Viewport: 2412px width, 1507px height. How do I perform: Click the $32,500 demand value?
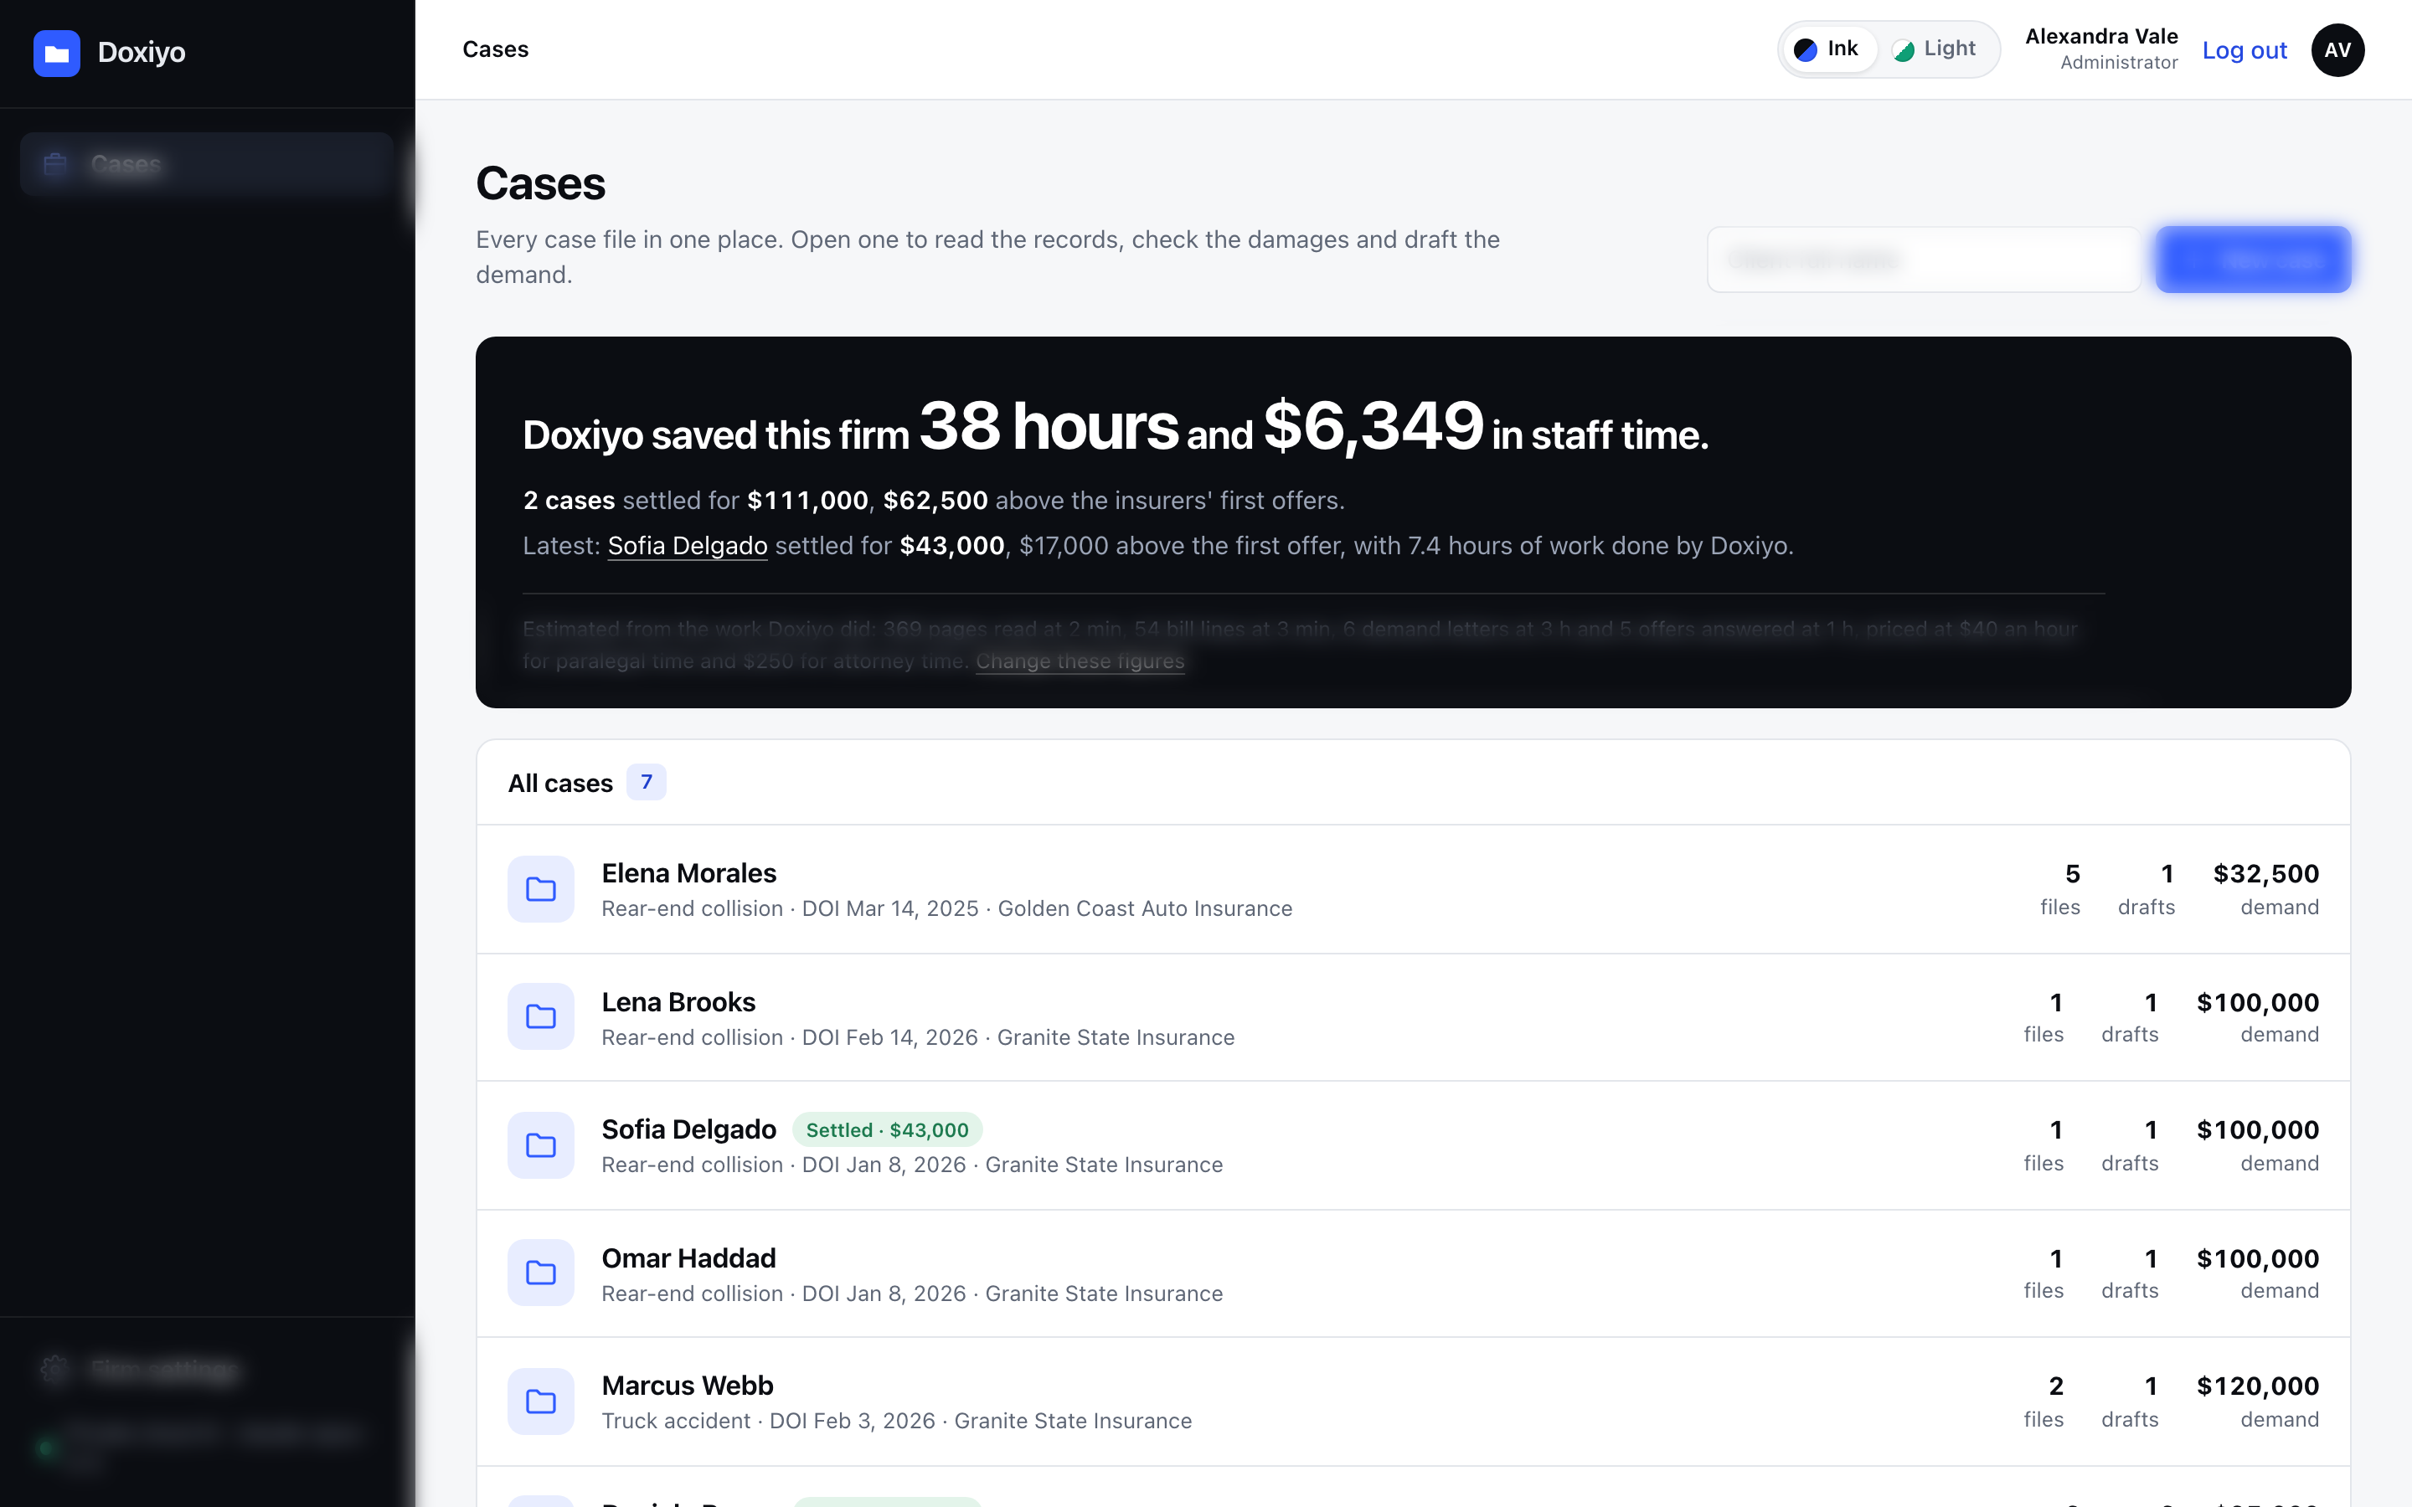click(x=2265, y=874)
